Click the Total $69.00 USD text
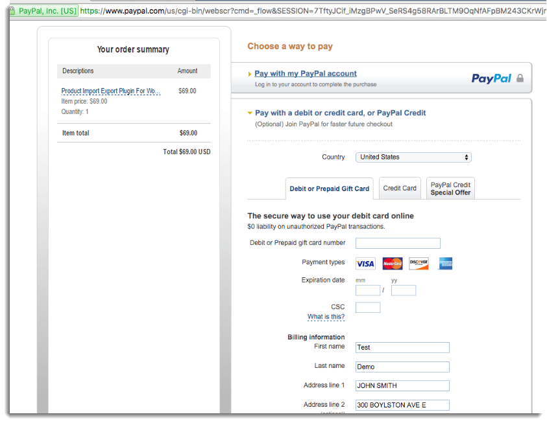 point(187,152)
